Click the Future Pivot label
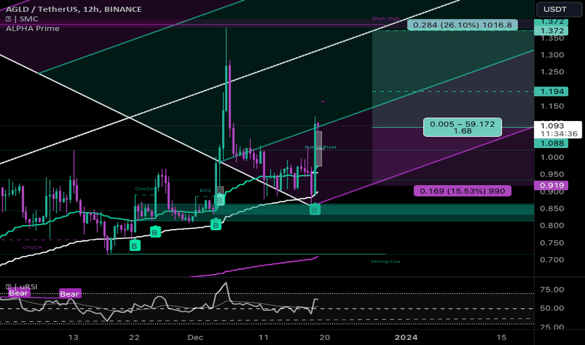 click(321, 147)
